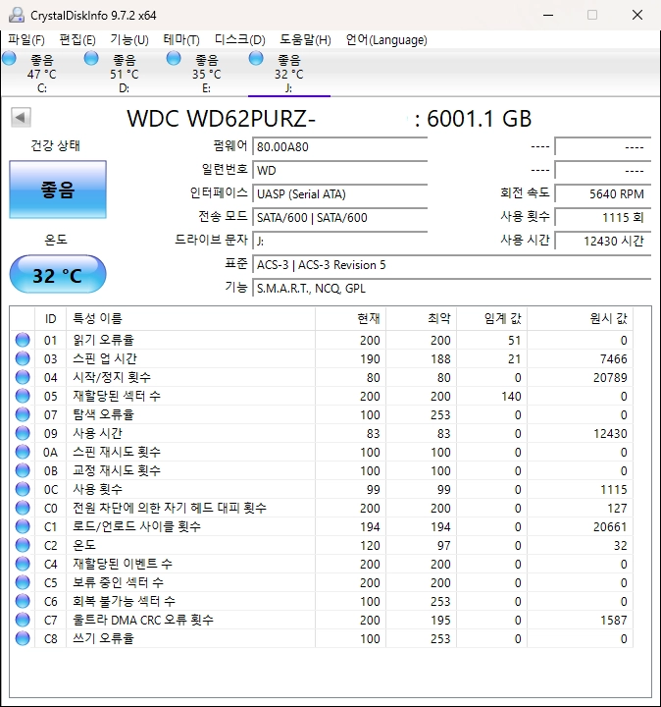Image resolution: width=661 pixels, height=707 pixels.
Task: Click the firmware field 80.00A80
Action: point(340,147)
